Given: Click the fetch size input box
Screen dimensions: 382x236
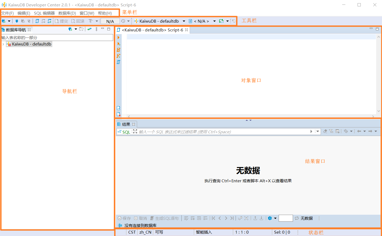Looking at the screenshot, I should click(x=286, y=218).
